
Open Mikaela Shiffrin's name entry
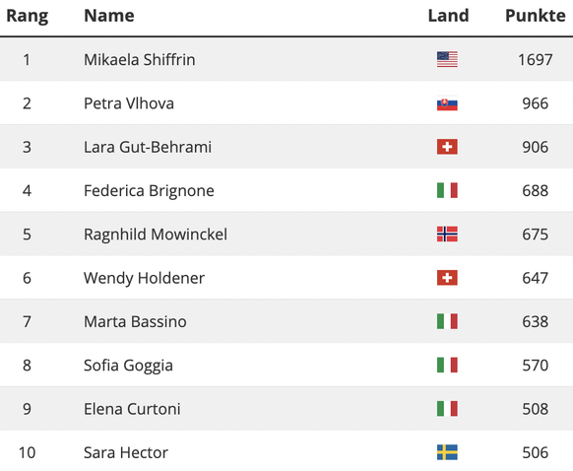pos(139,59)
